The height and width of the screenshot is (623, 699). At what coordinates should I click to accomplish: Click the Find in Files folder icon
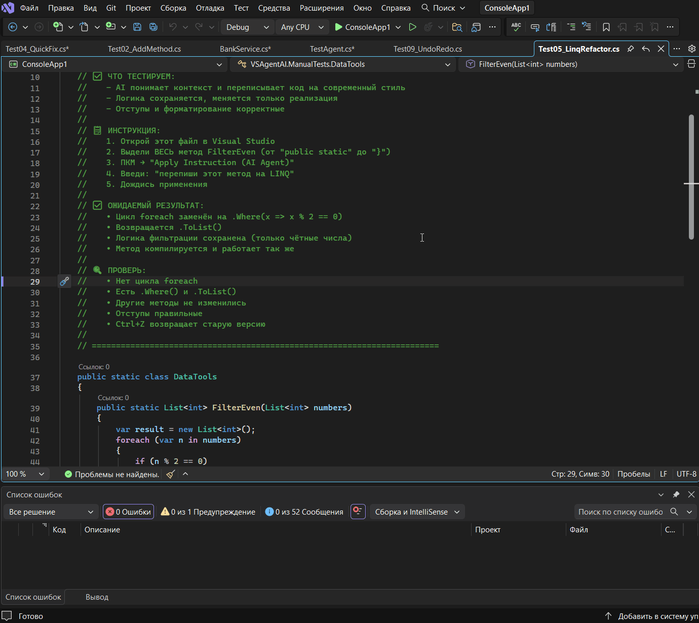coord(457,27)
